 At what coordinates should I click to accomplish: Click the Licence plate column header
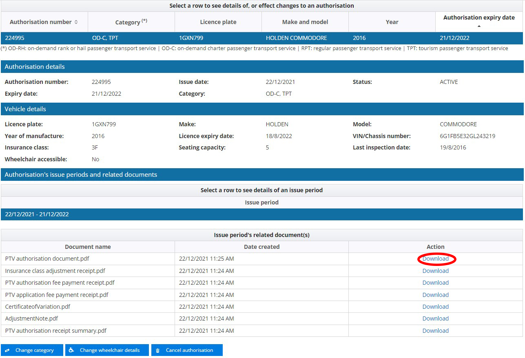tap(218, 22)
